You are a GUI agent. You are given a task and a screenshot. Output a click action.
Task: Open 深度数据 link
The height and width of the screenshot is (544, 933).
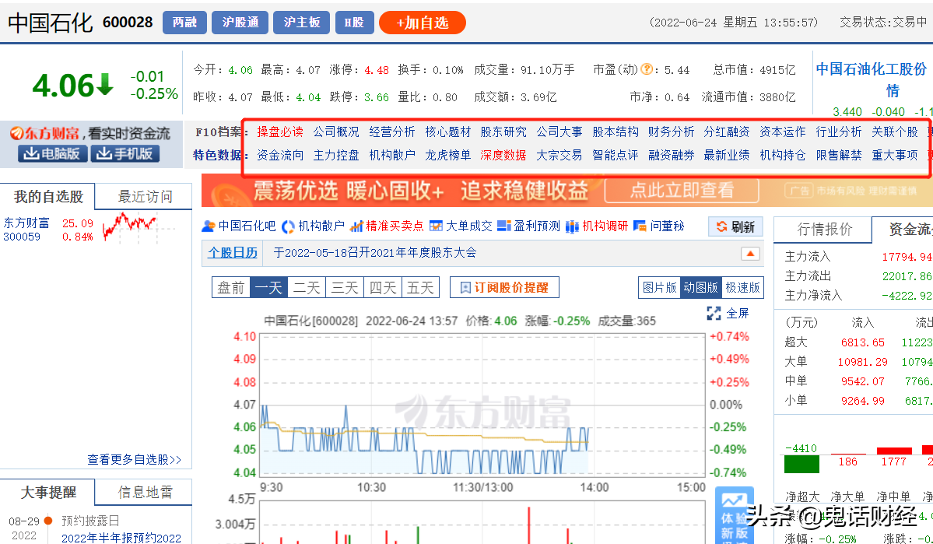pos(503,156)
